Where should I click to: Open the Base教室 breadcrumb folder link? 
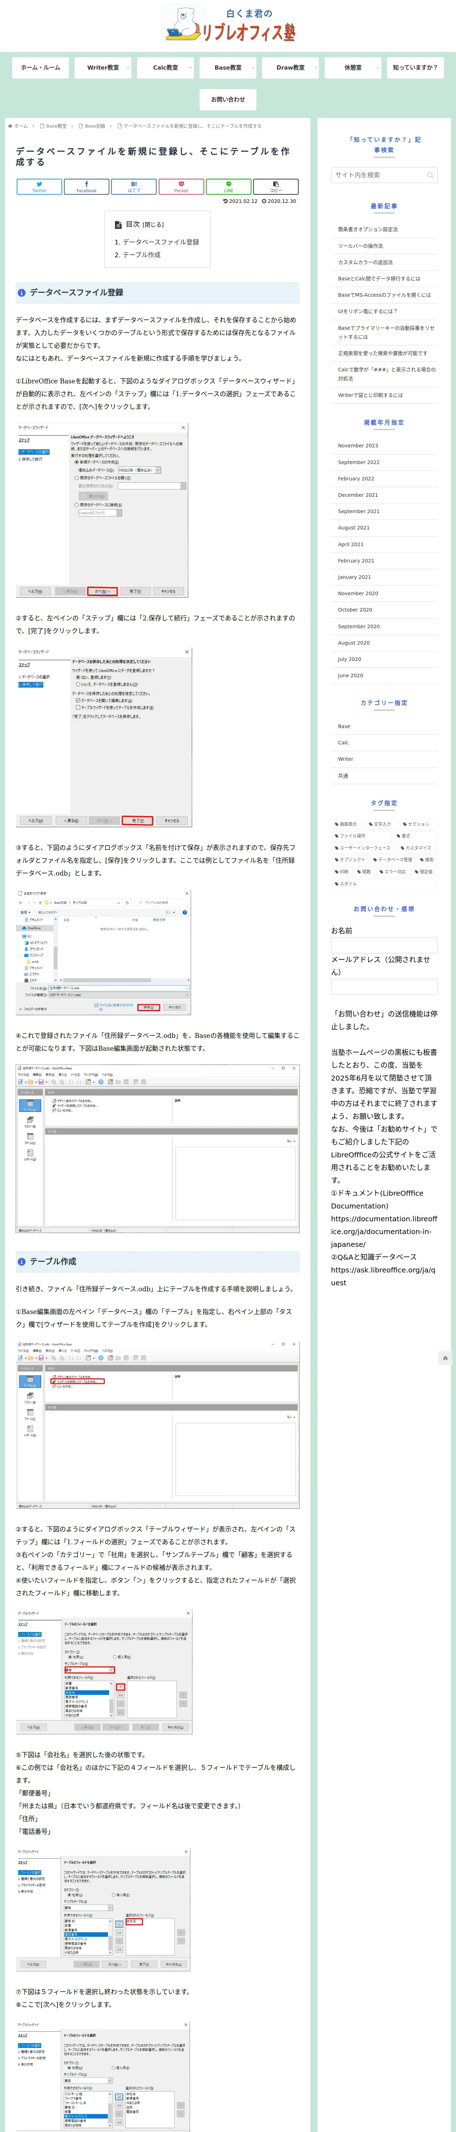pos(54,126)
